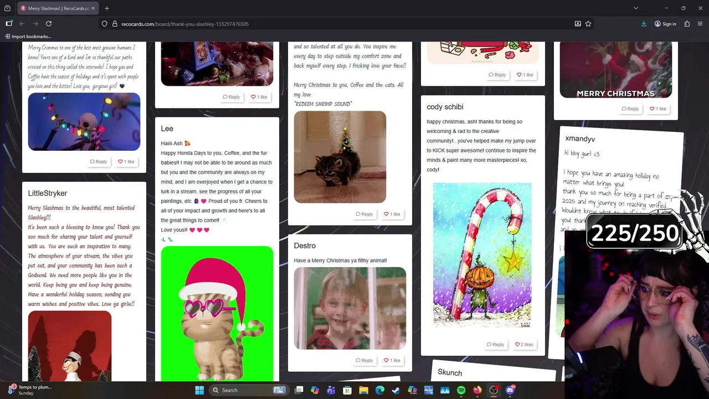Open Microsoft Store from the taskbar
This screenshot has width=709, height=399.
[347, 390]
